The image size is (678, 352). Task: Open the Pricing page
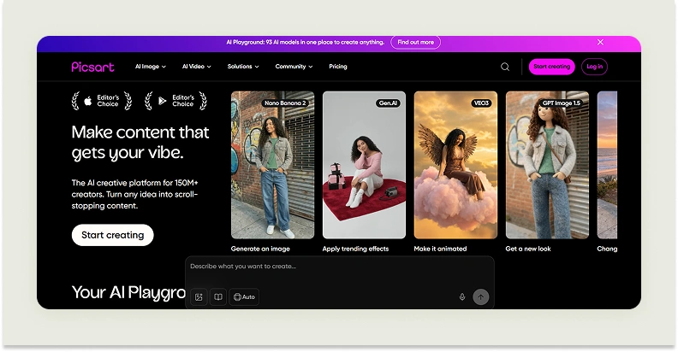338,67
